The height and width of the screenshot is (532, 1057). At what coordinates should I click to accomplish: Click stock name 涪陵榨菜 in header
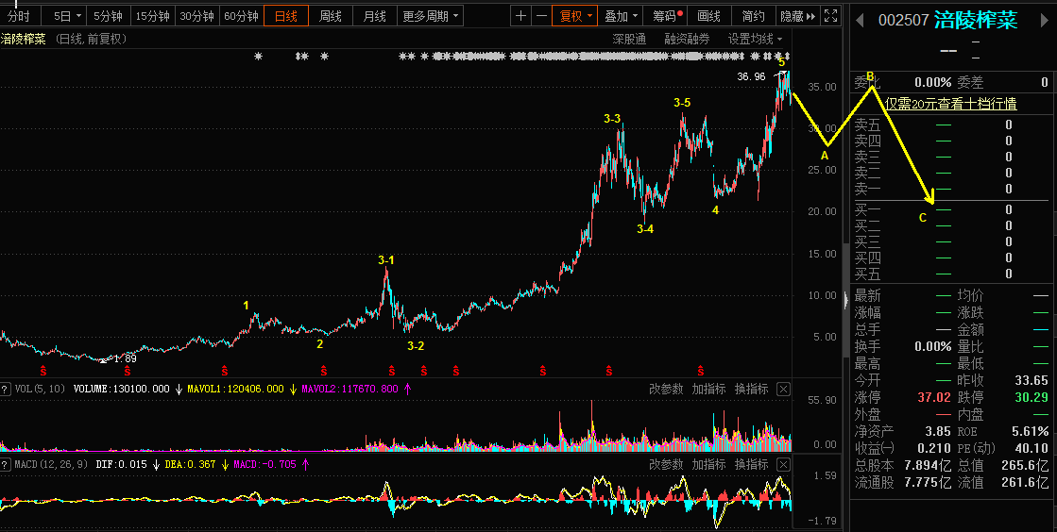(976, 20)
